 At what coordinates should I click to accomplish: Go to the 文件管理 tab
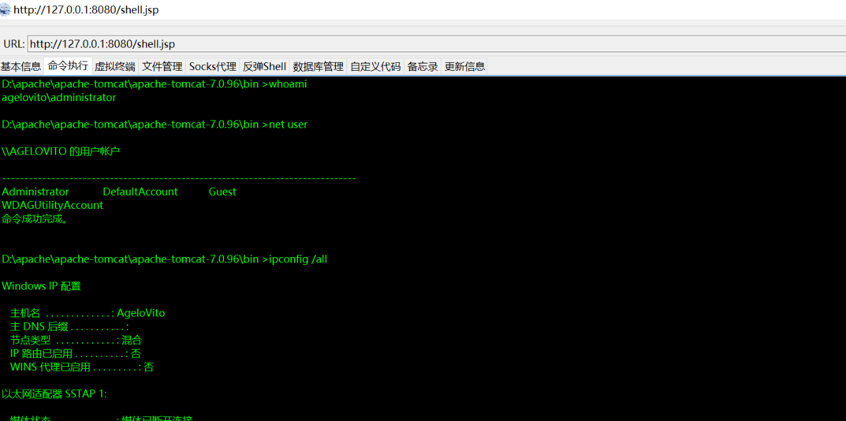coord(162,67)
